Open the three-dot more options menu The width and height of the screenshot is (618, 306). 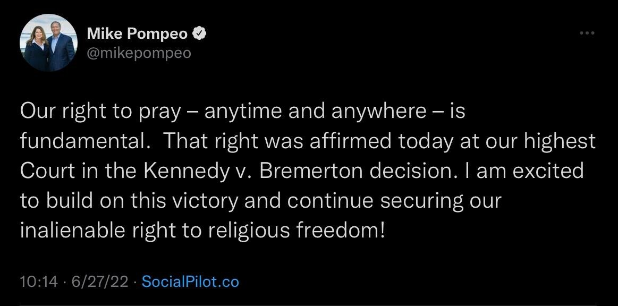[586, 33]
